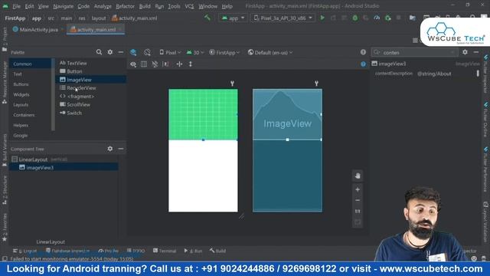The width and height of the screenshot is (490, 276).
Task: Select the Buttons palette category
Action: (x=21, y=84)
